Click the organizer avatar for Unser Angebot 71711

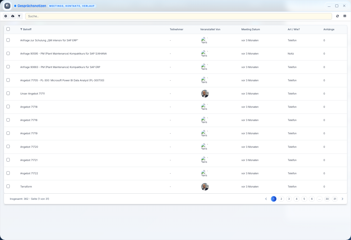click(205, 94)
